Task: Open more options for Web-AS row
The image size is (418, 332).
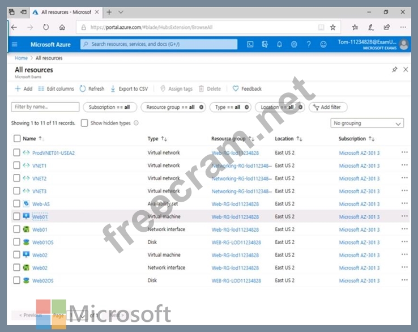Action: [x=404, y=203]
